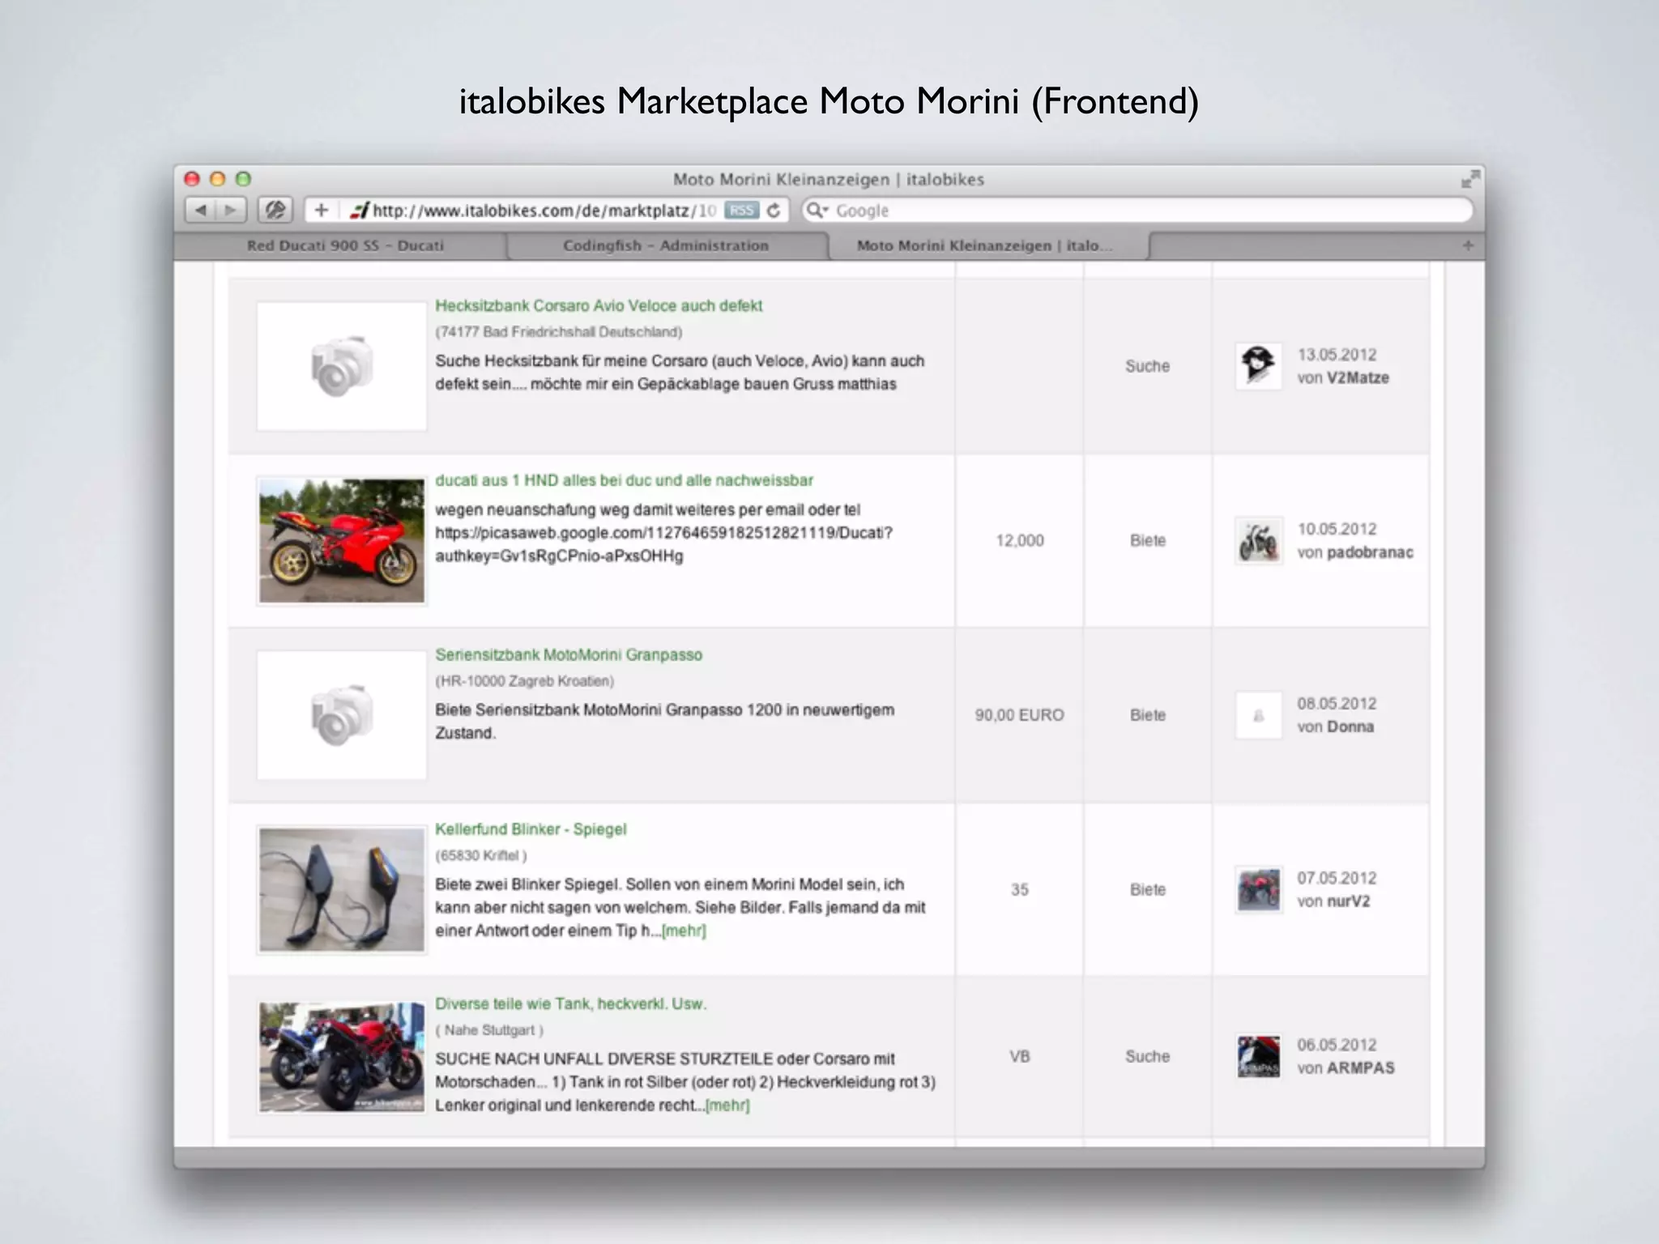Click the date 07.05.2012

coord(1337,878)
